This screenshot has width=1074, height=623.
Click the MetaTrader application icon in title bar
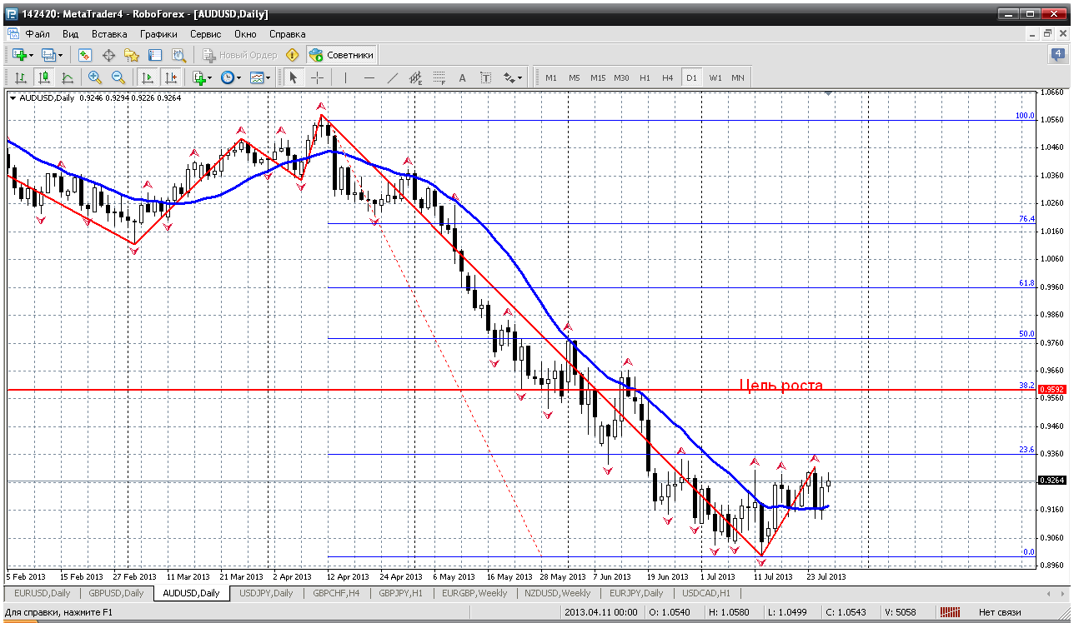point(10,14)
